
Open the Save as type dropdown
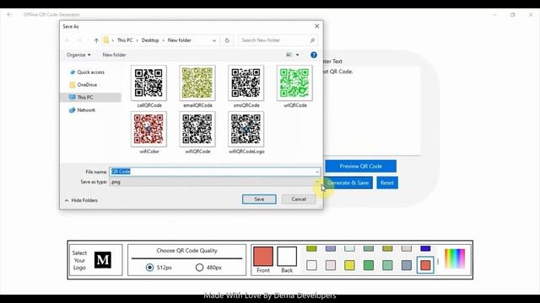[317, 182]
